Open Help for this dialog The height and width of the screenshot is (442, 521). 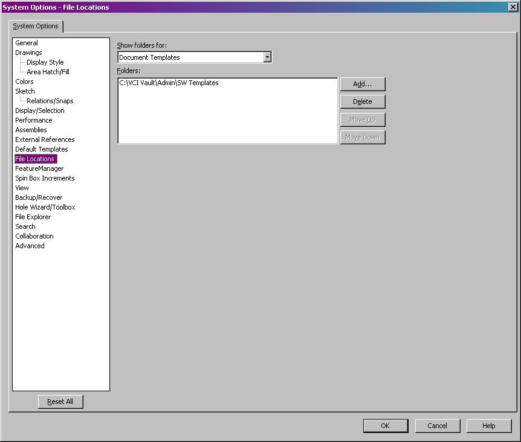tap(489, 426)
